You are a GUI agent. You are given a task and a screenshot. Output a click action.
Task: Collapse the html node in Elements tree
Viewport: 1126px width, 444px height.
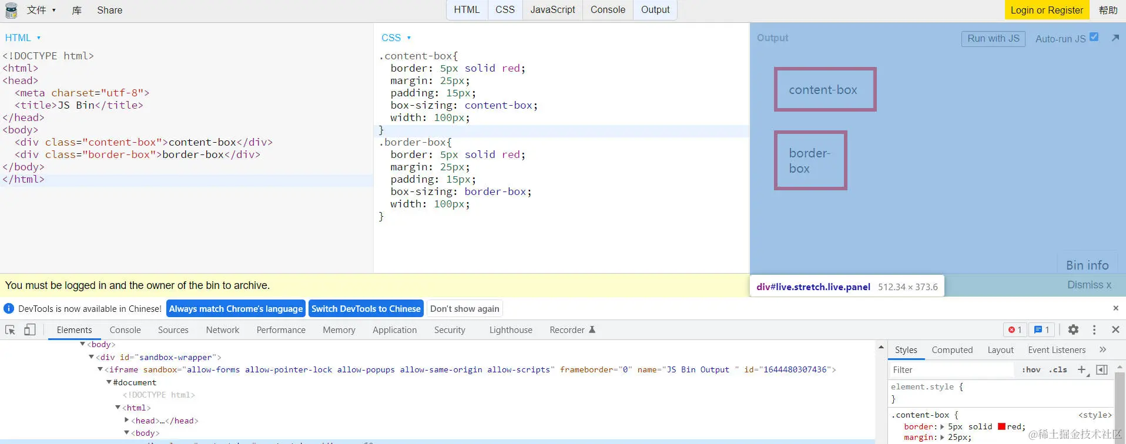(118, 407)
